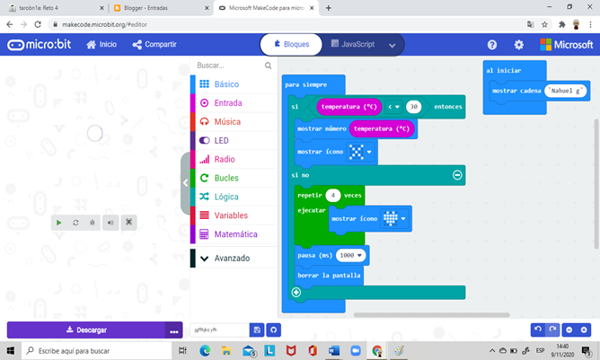
Task: Edit the project name field
Action: pyautogui.click(x=220, y=329)
